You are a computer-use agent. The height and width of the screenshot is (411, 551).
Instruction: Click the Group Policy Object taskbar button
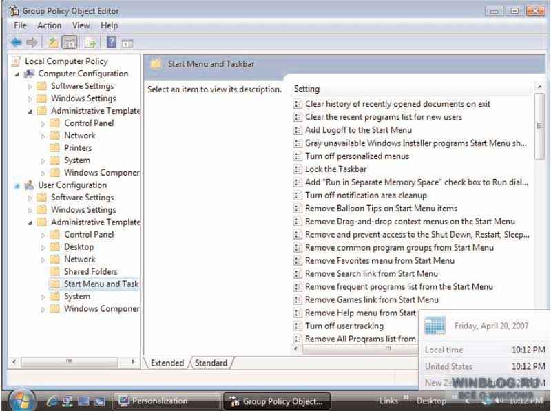[277, 401]
